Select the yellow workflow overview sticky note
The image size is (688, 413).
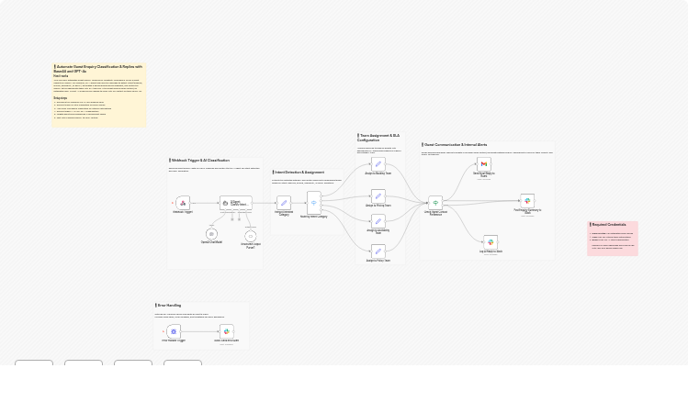tap(99, 95)
